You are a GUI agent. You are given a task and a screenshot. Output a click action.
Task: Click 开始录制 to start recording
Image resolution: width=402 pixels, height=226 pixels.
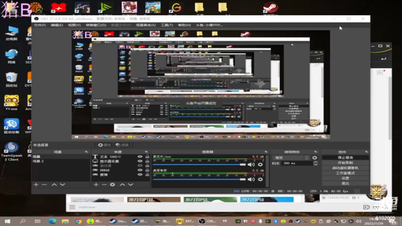[345, 163]
